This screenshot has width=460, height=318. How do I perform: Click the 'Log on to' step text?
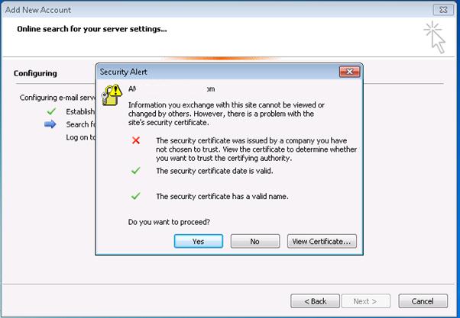coord(81,137)
